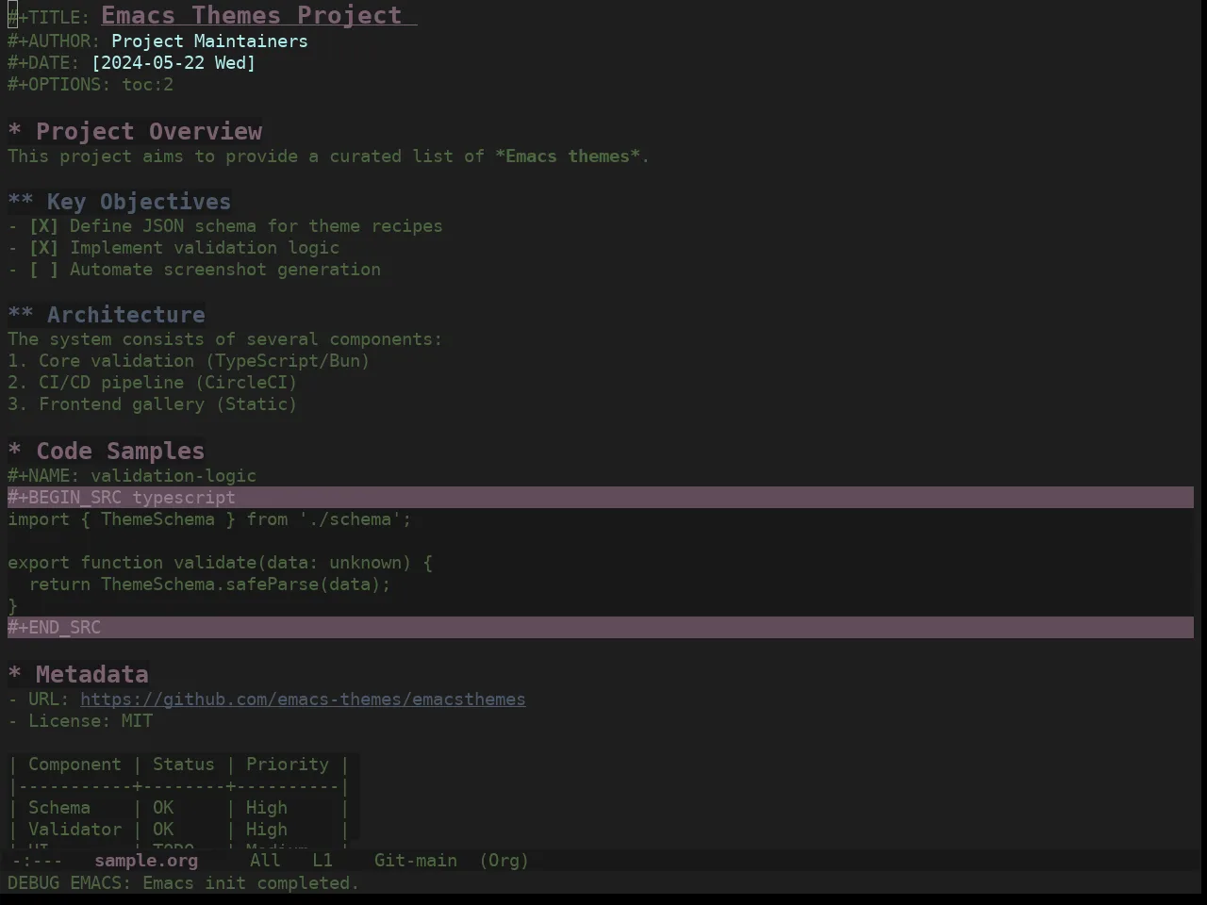
Task: Click the #+END_SRC block footer line
Action: pos(601,628)
